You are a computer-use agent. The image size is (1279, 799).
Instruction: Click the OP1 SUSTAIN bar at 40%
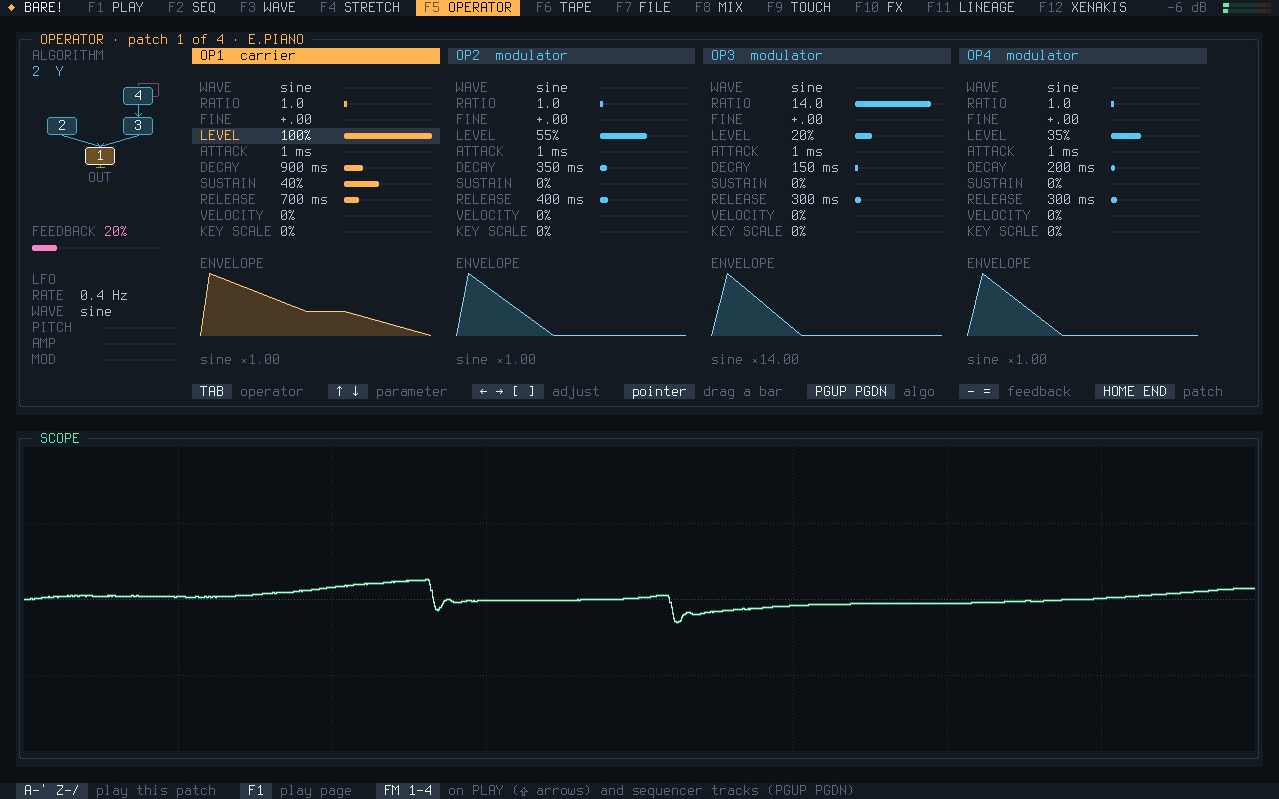click(x=388, y=184)
